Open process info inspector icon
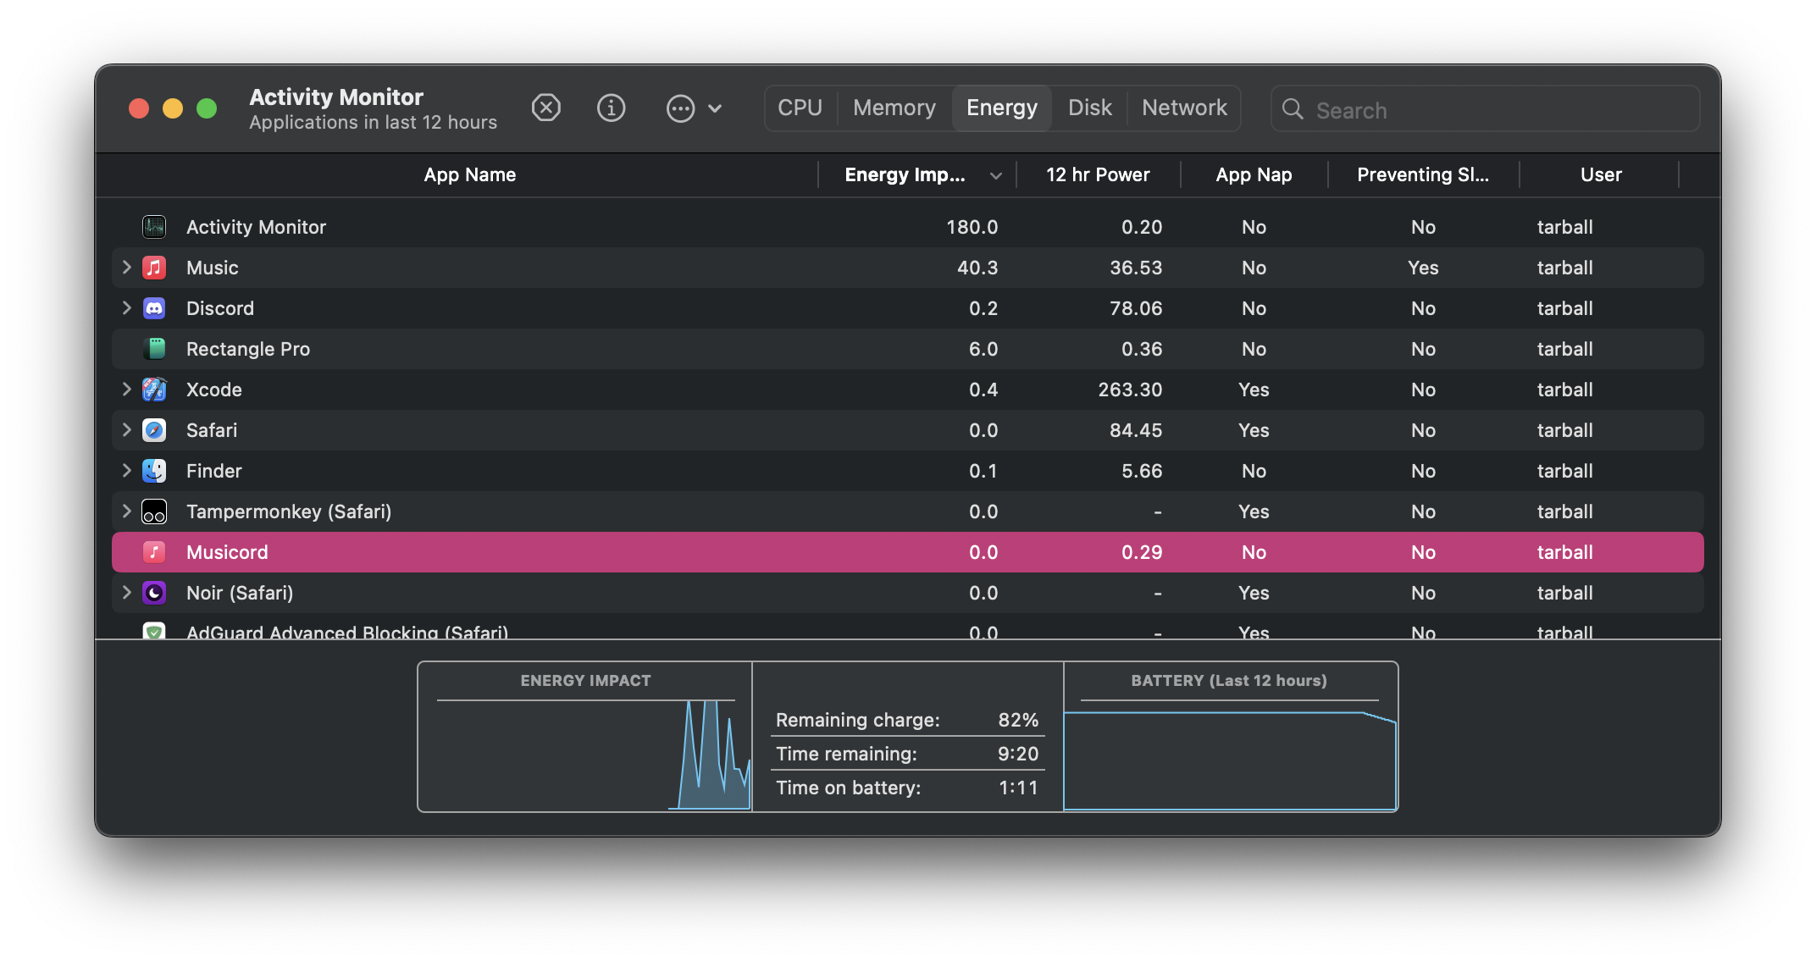 [x=611, y=108]
